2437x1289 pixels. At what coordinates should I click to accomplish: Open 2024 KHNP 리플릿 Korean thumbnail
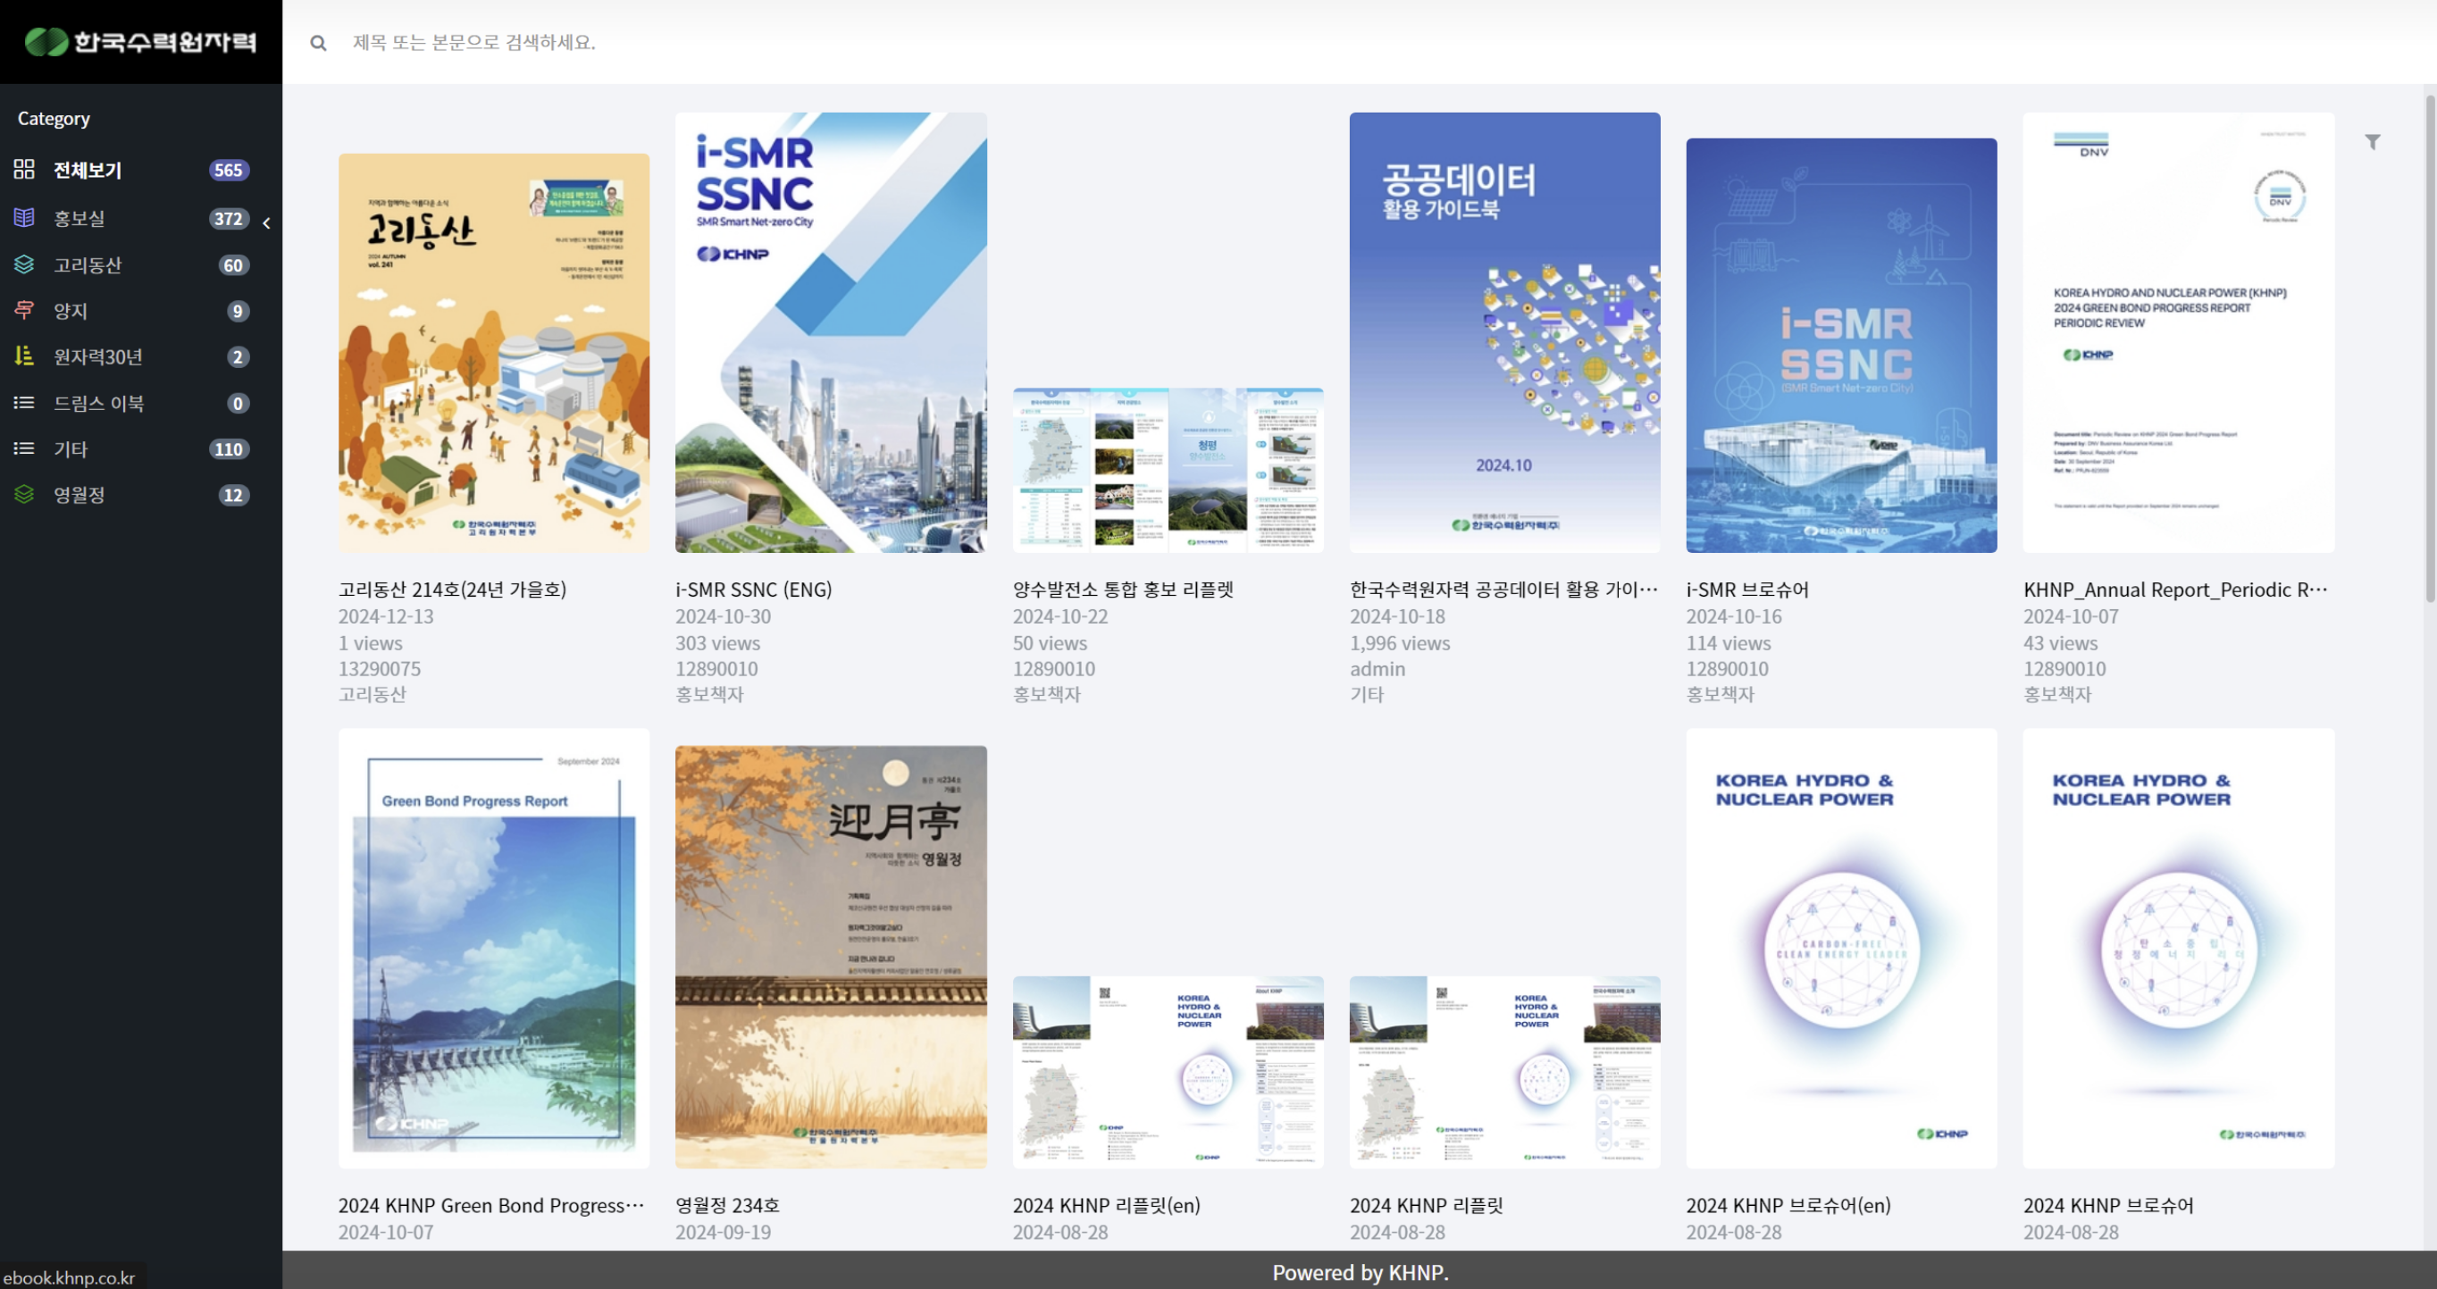[1504, 1073]
